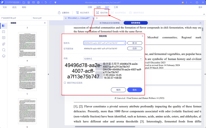206x128 pixels.
Task: Open the 签名为 signing ID dropdown
Action: 105,43
